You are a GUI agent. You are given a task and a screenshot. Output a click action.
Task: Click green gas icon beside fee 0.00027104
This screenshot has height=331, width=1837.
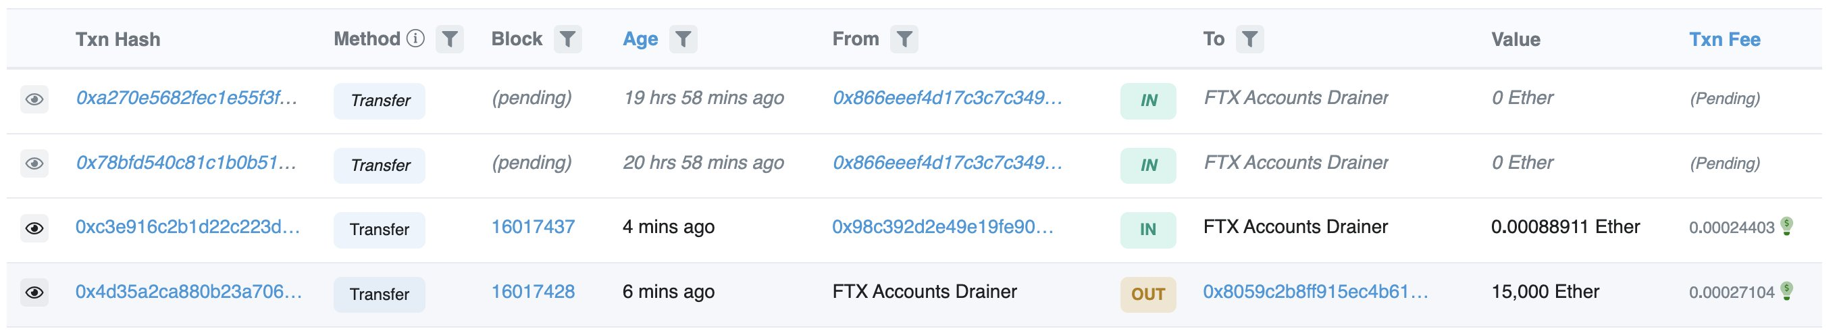point(1786,291)
